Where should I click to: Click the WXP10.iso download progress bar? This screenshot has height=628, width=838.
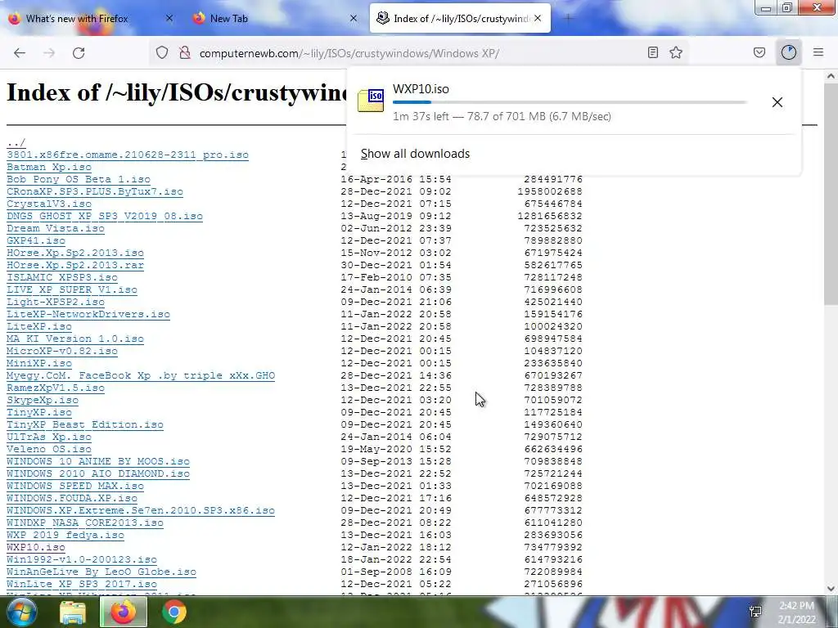click(x=570, y=102)
